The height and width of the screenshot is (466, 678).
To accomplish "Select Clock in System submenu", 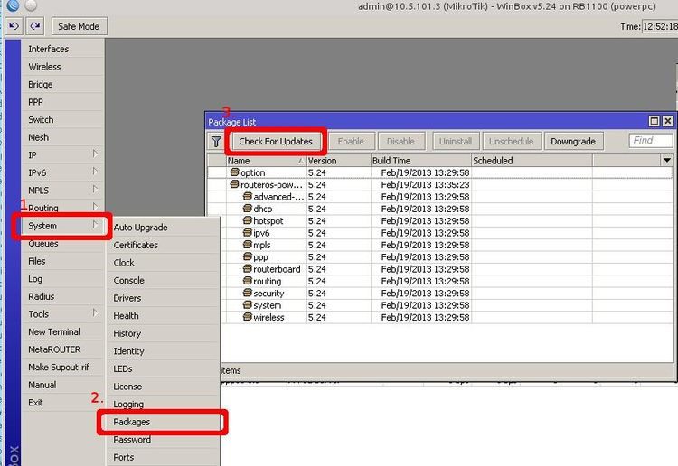I will [124, 263].
